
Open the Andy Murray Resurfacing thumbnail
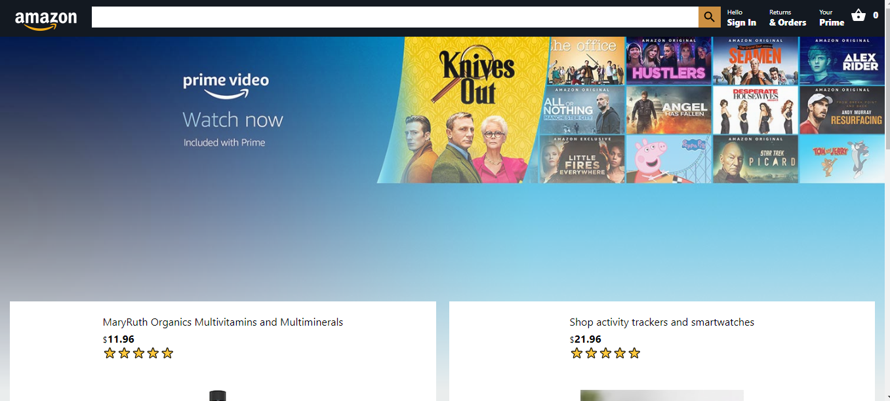[x=842, y=109]
